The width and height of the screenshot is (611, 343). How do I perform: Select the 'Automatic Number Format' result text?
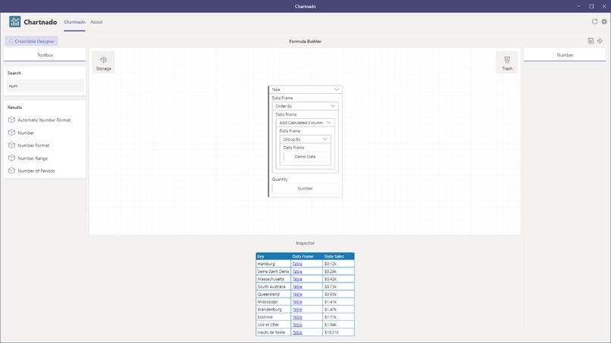(44, 120)
